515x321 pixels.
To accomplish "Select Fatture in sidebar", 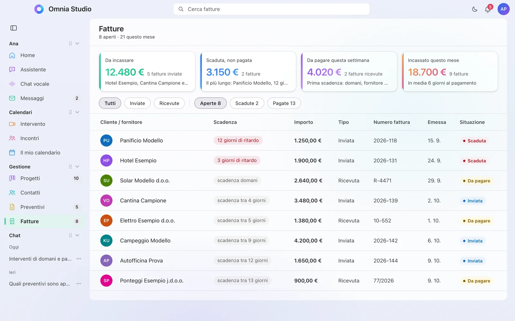I will (44, 221).
